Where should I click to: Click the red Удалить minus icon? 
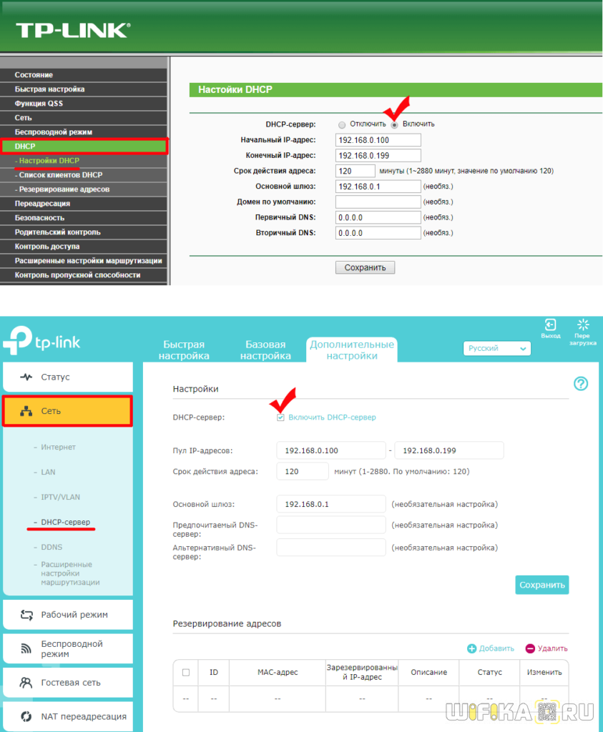tap(530, 648)
